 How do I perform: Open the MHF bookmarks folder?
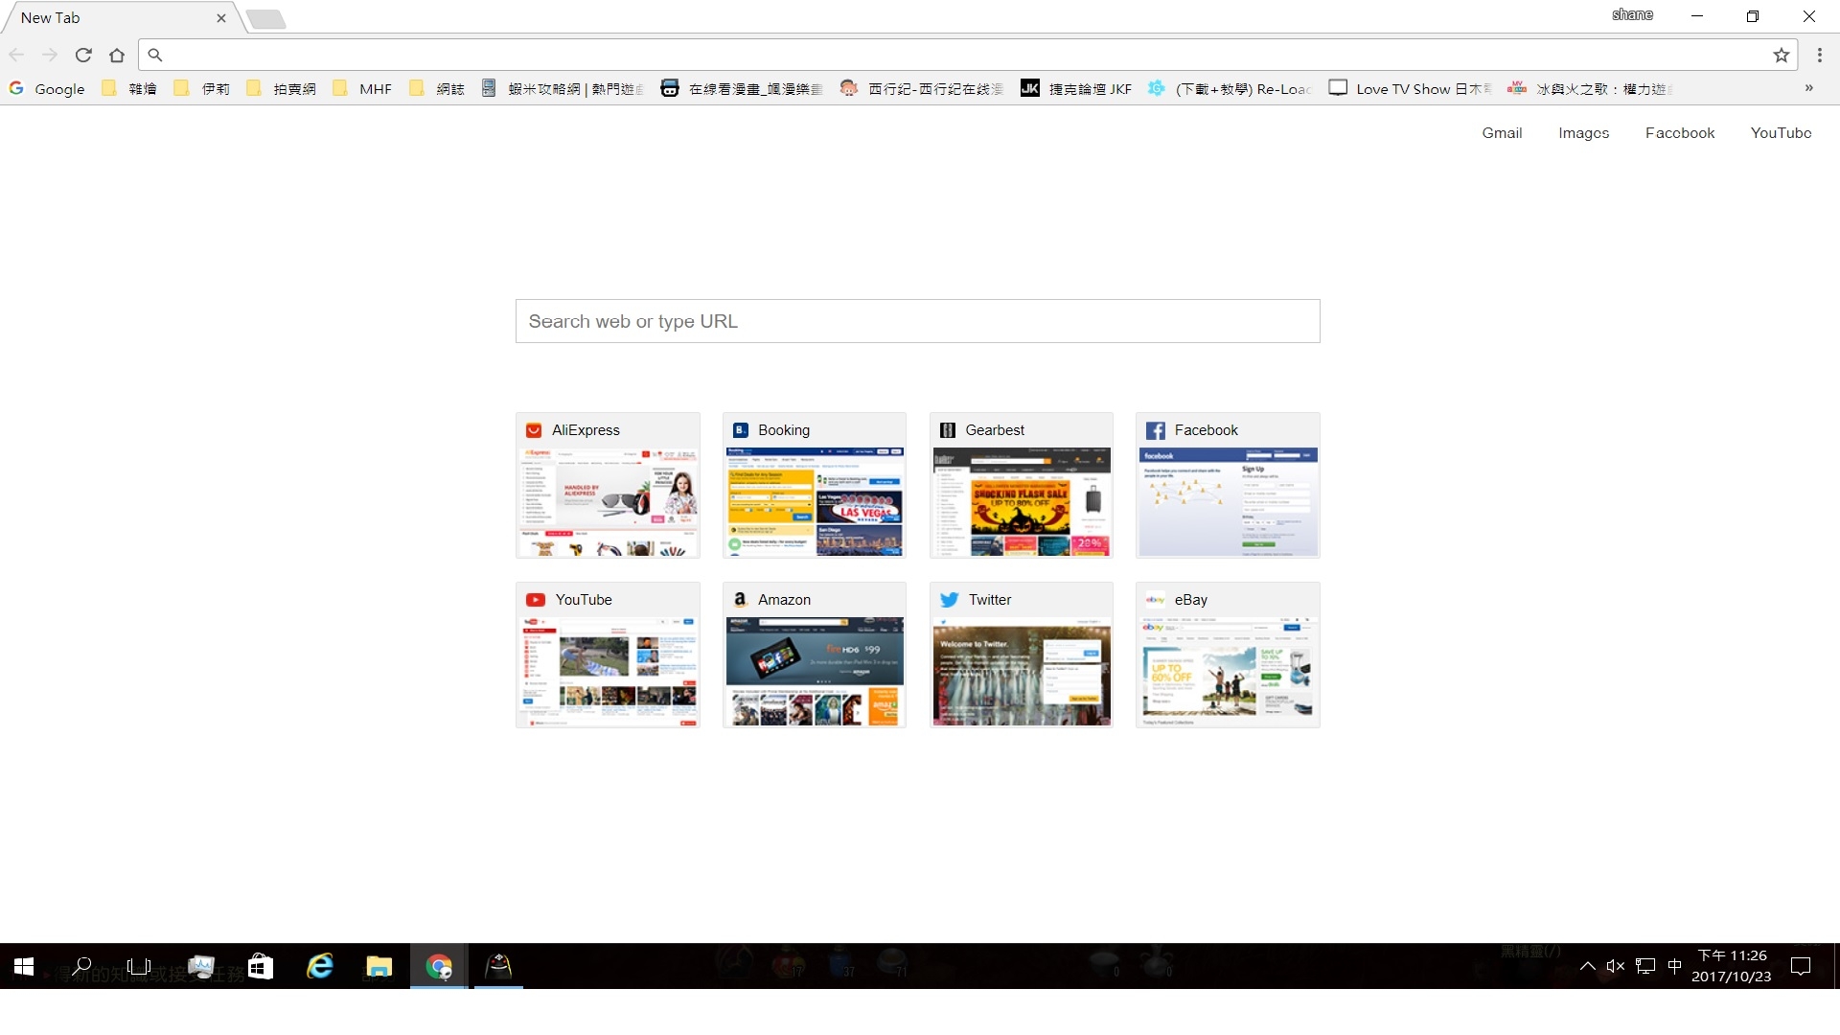(x=362, y=88)
